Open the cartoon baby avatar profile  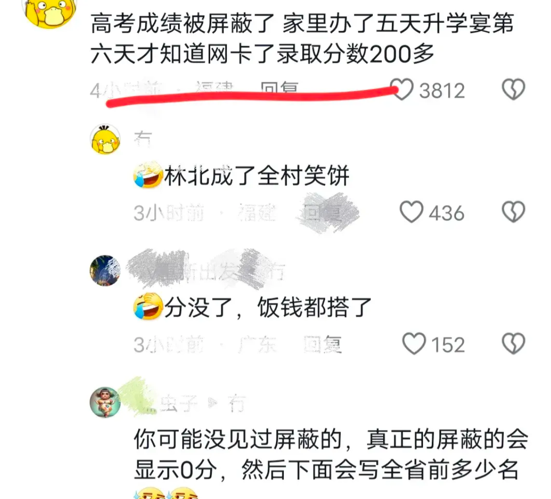coord(105,402)
